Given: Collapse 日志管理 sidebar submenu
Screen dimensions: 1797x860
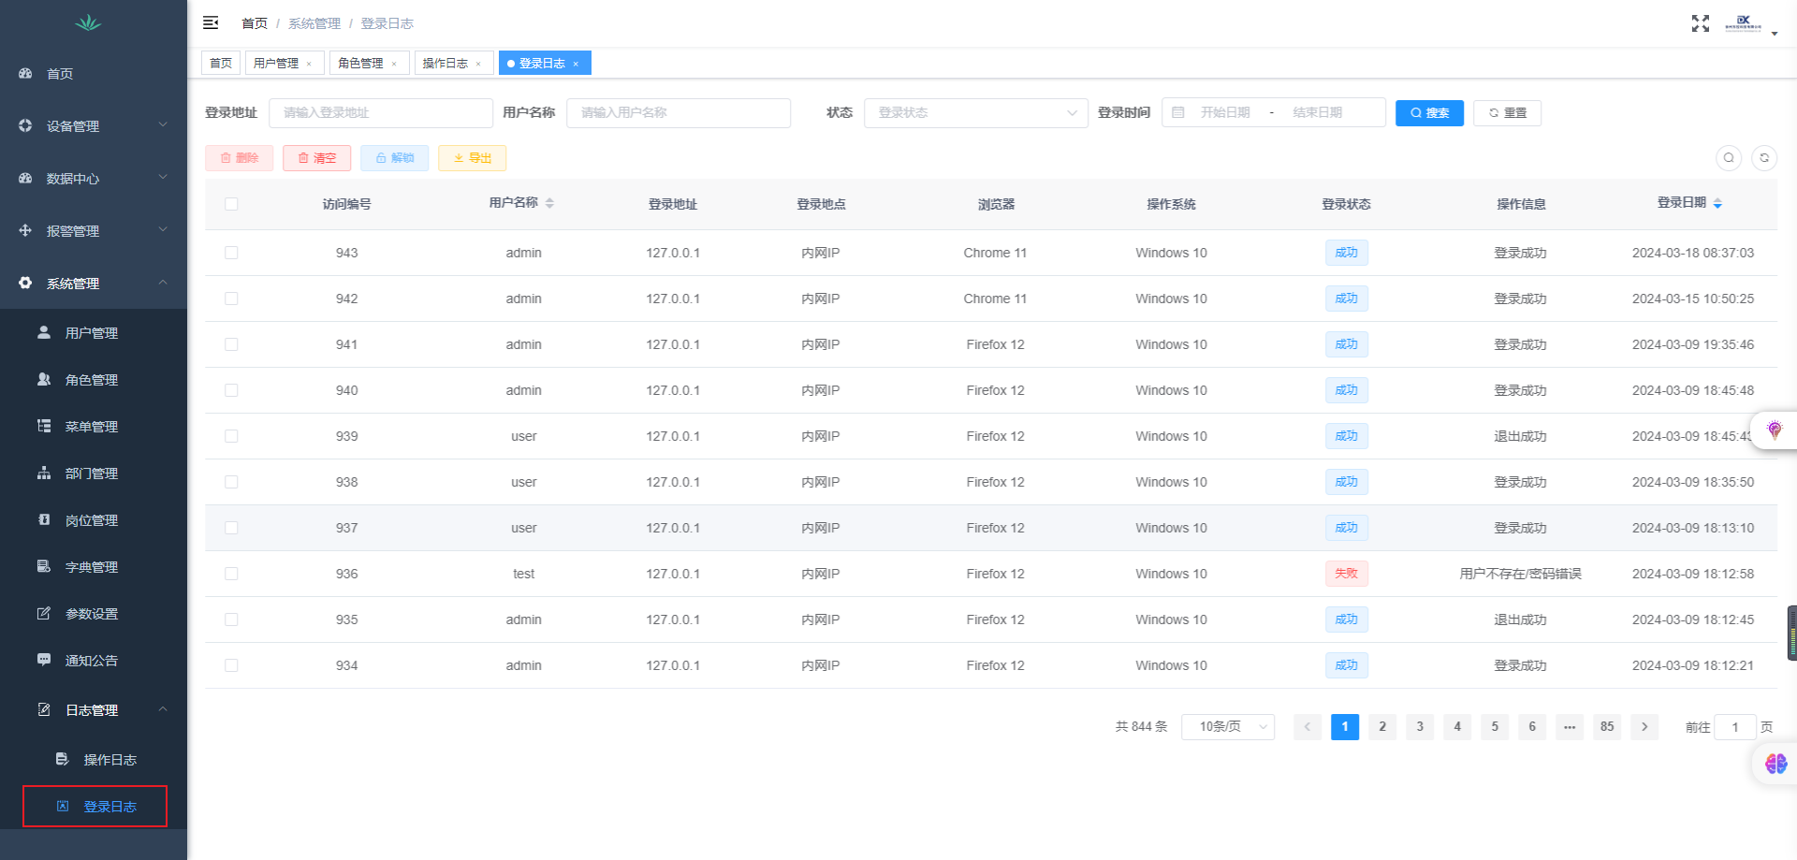Looking at the screenshot, I should [94, 709].
